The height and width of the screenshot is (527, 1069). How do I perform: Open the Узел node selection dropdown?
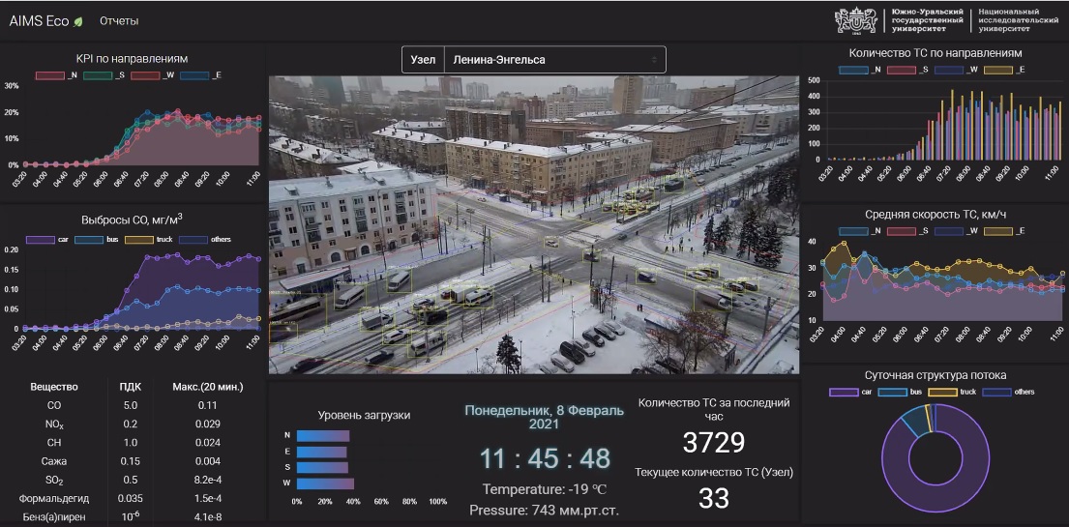pos(534,60)
